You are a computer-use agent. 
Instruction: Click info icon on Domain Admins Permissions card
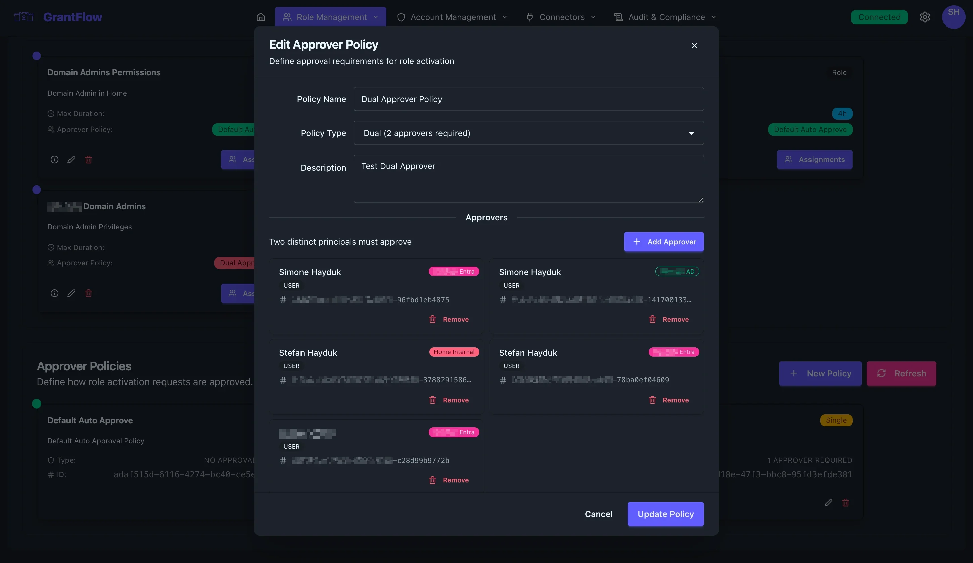(x=54, y=160)
